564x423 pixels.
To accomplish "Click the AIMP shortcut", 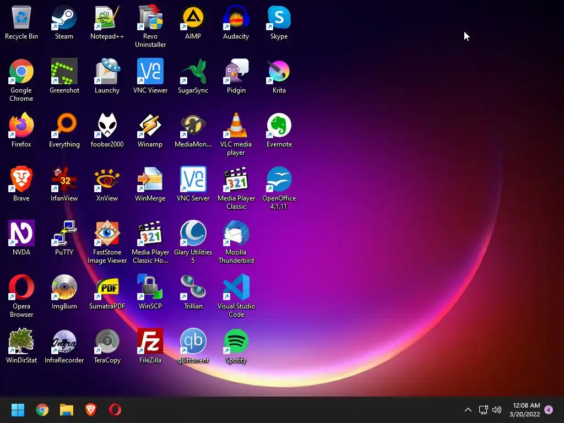I will pyautogui.click(x=193, y=18).
